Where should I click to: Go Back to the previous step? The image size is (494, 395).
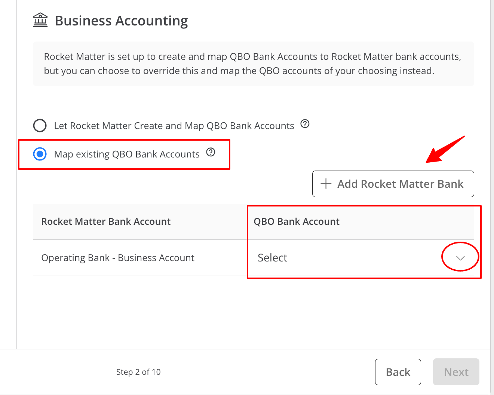pyautogui.click(x=398, y=372)
